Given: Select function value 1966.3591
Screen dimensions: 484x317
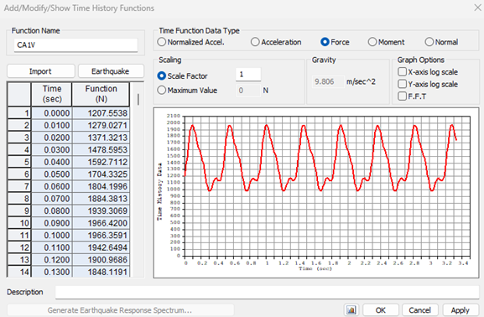Looking at the screenshot, I should click(x=101, y=235).
